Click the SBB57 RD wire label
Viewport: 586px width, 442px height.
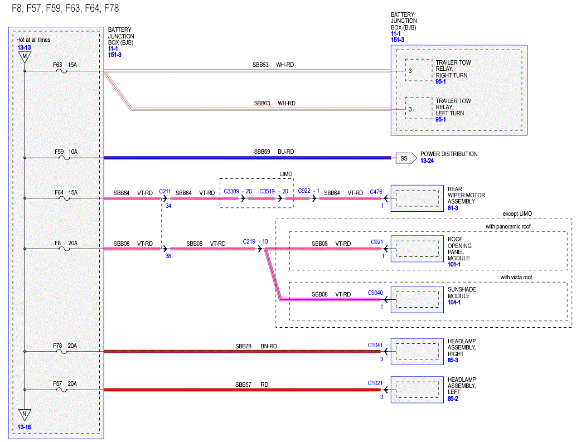coord(251,385)
